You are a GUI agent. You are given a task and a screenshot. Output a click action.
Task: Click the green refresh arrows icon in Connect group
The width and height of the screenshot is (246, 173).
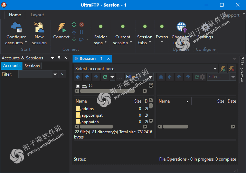pyautogui.click(x=74, y=25)
